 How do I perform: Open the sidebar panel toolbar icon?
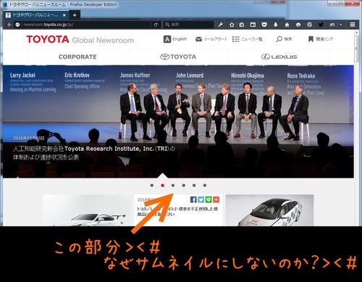[253, 25]
